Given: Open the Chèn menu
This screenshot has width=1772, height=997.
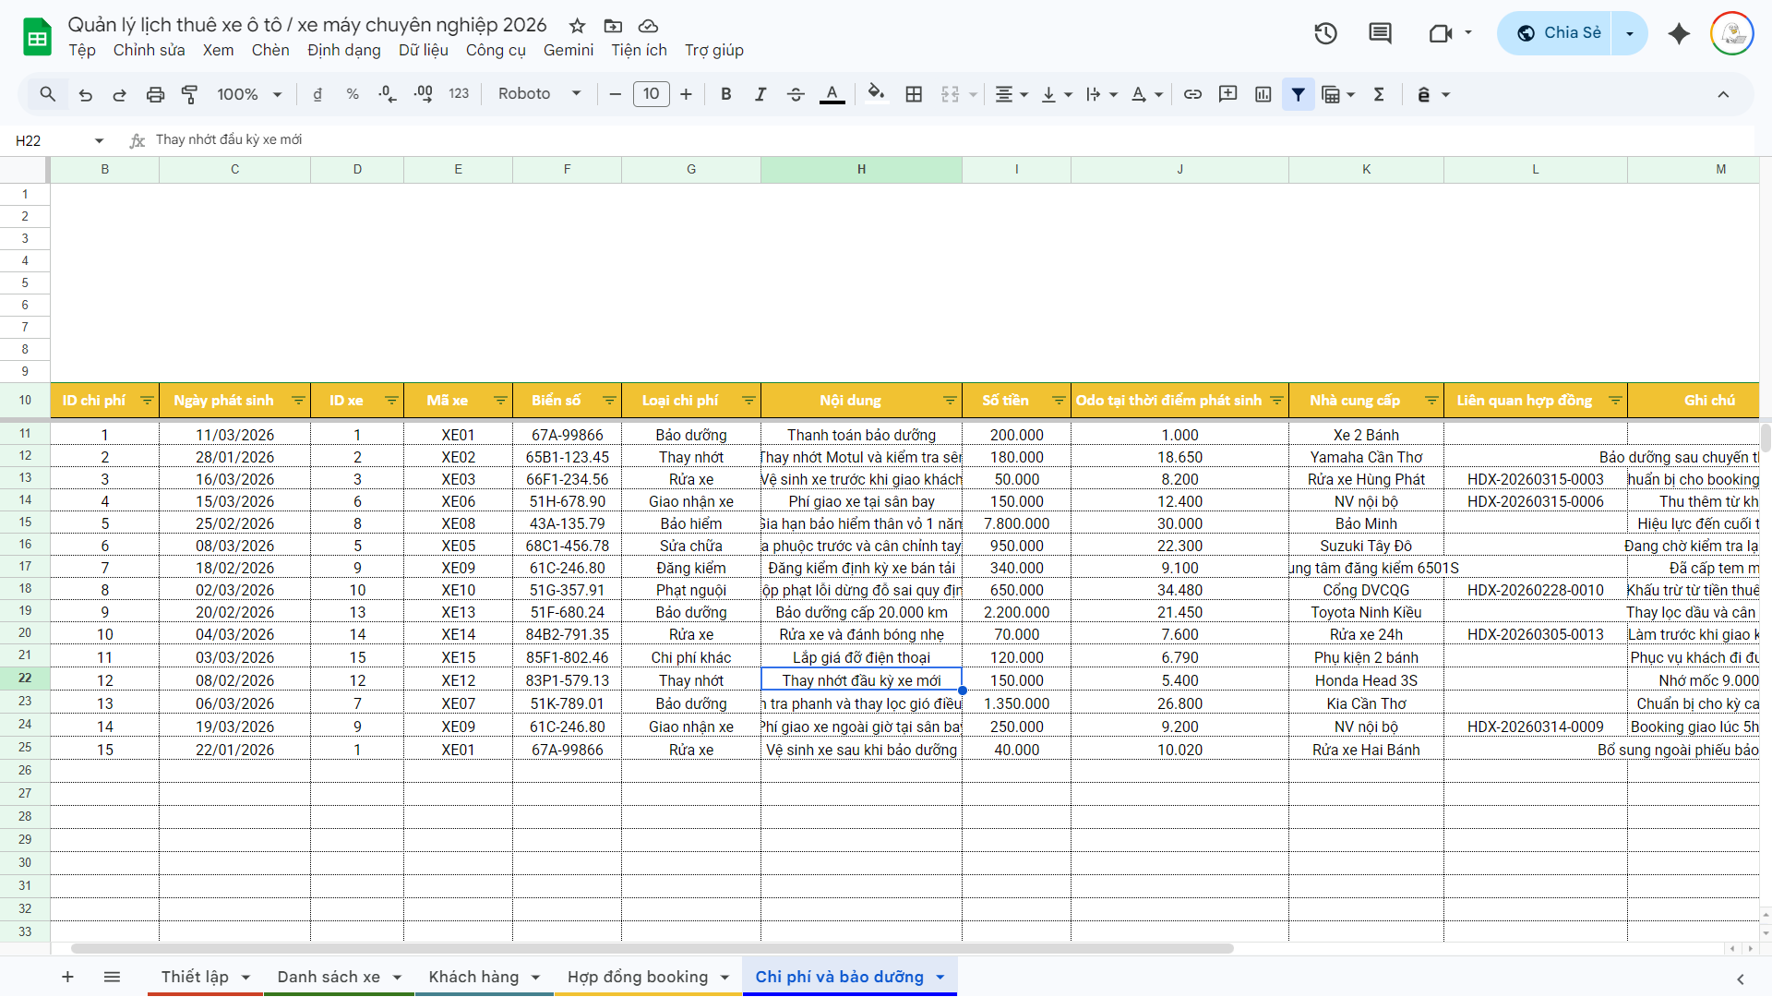Looking at the screenshot, I should click(x=270, y=51).
